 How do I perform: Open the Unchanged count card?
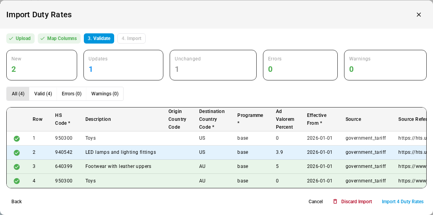[x=213, y=65]
